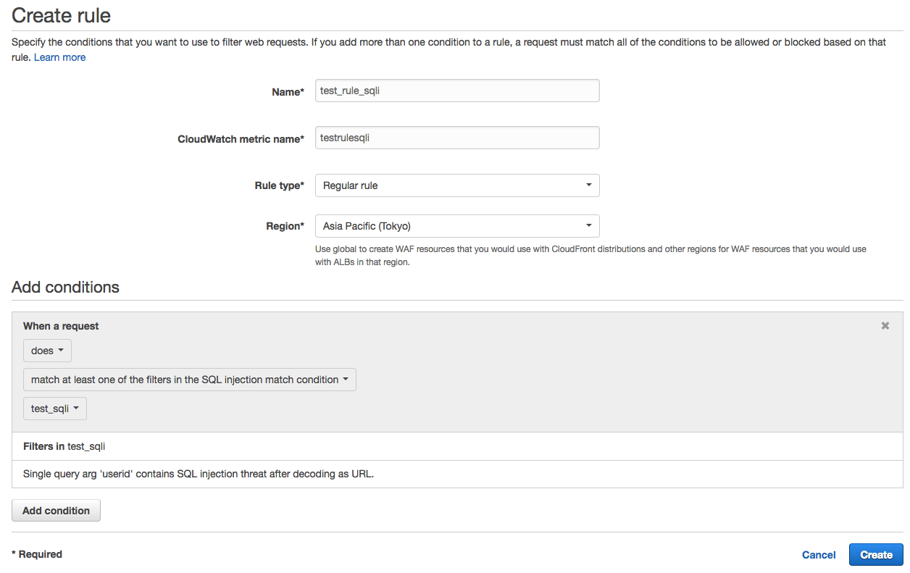Viewport: 910px width, 573px height.
Task: Click the Add condition button
Action: click(56, 511)
